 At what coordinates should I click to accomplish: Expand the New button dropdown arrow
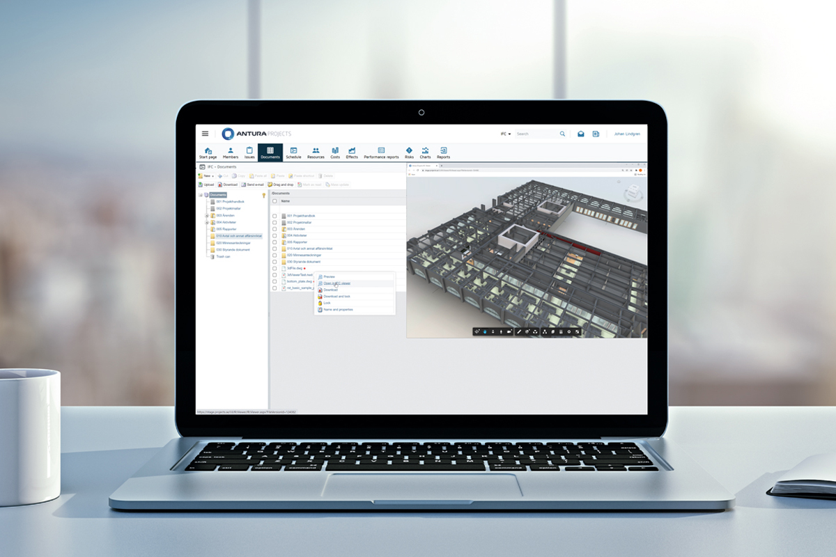tap(212, 175)
